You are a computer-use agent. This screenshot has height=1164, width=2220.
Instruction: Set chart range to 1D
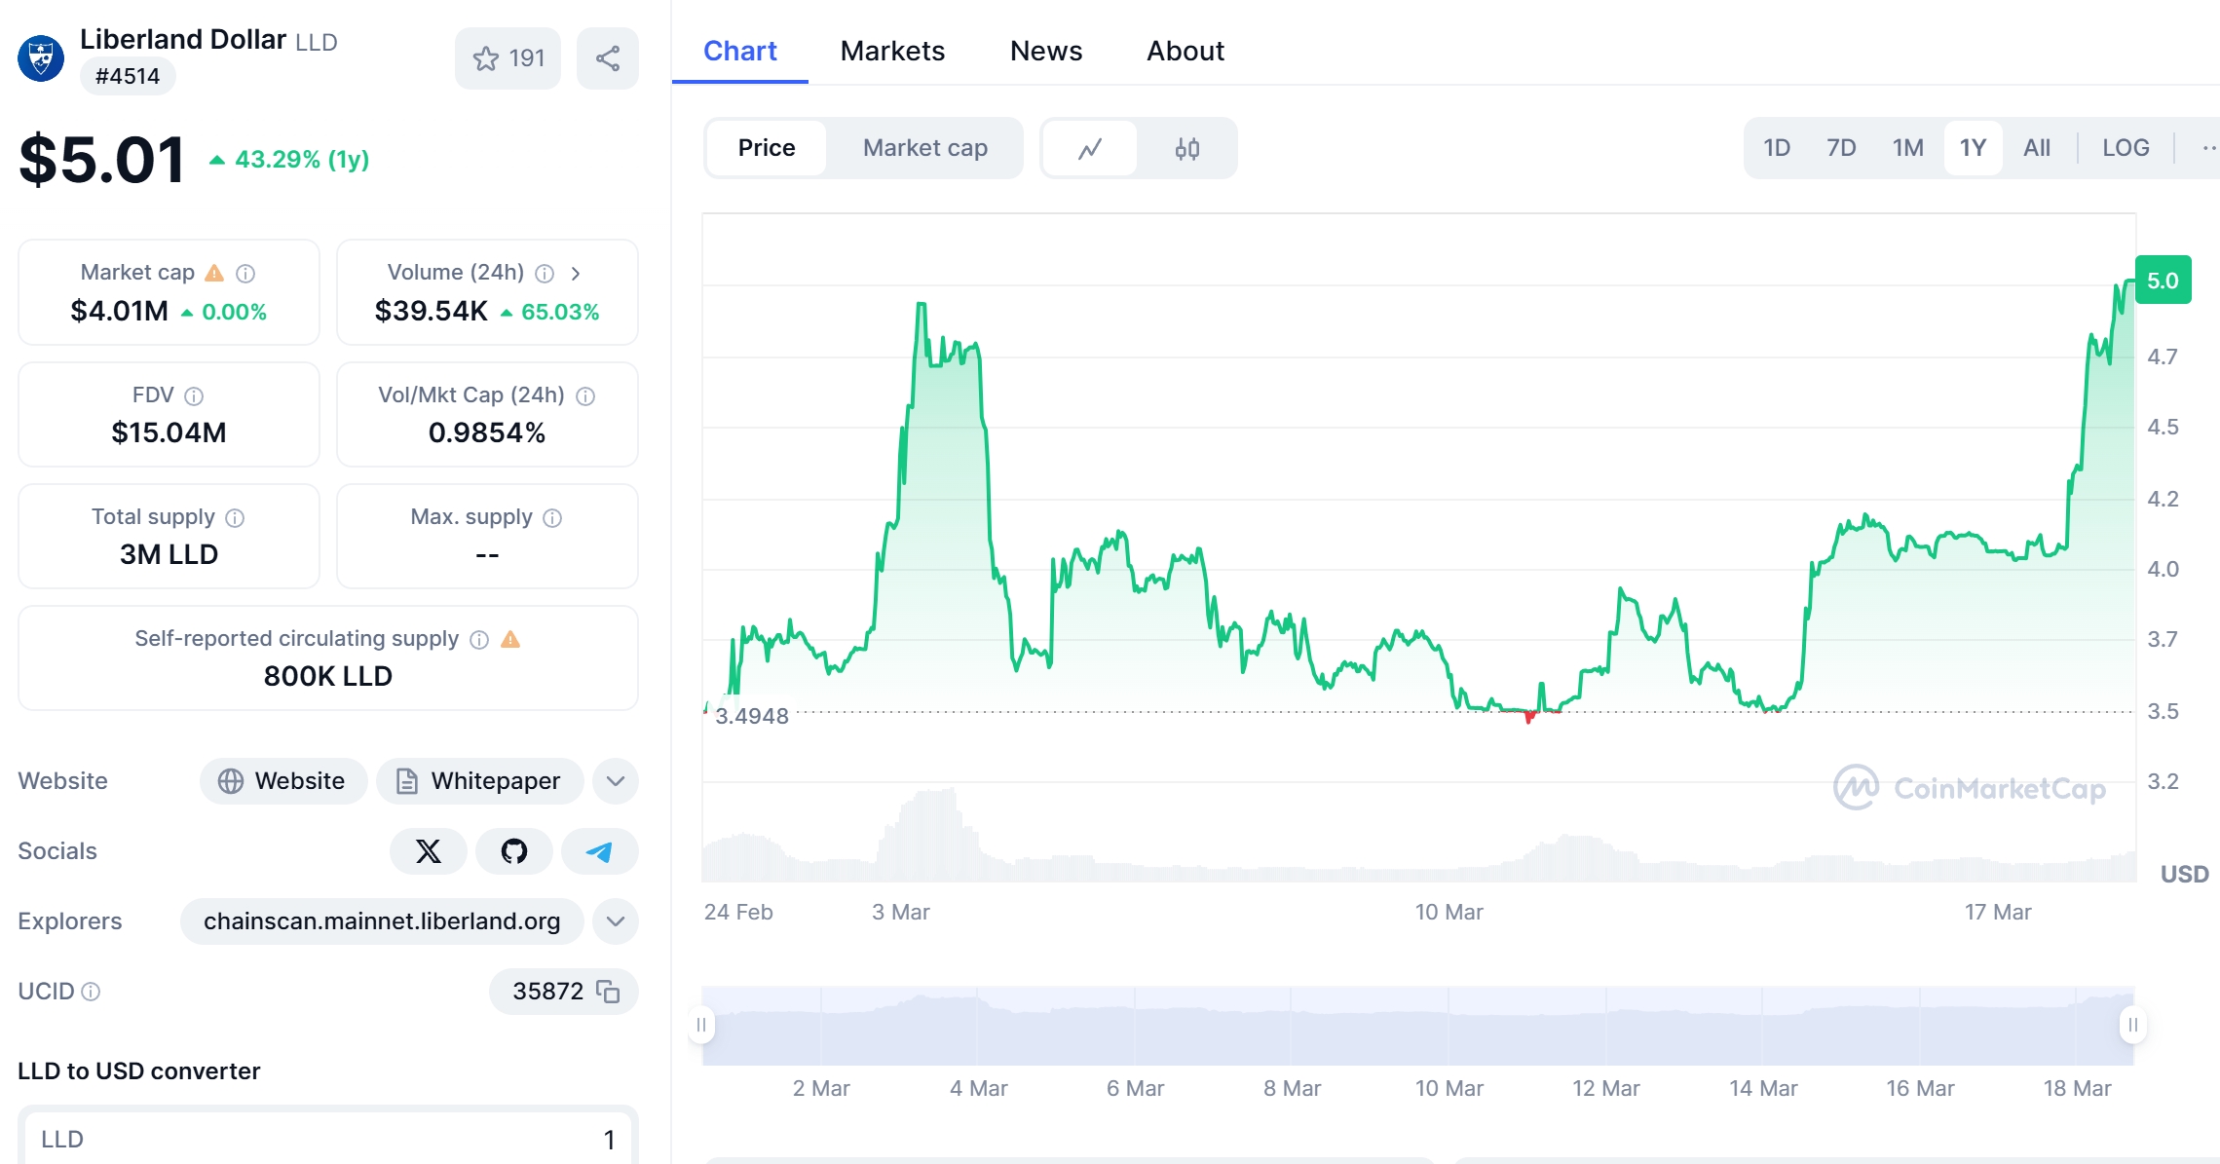pos(1777,148)
